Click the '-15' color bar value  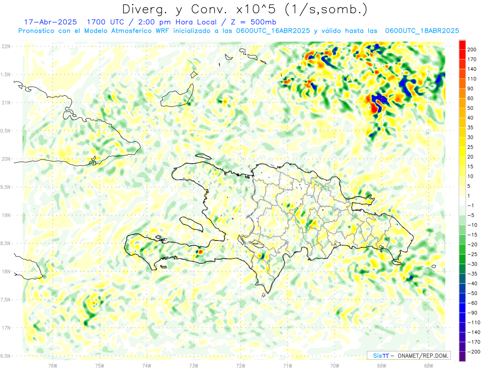(x=473, y=235)
